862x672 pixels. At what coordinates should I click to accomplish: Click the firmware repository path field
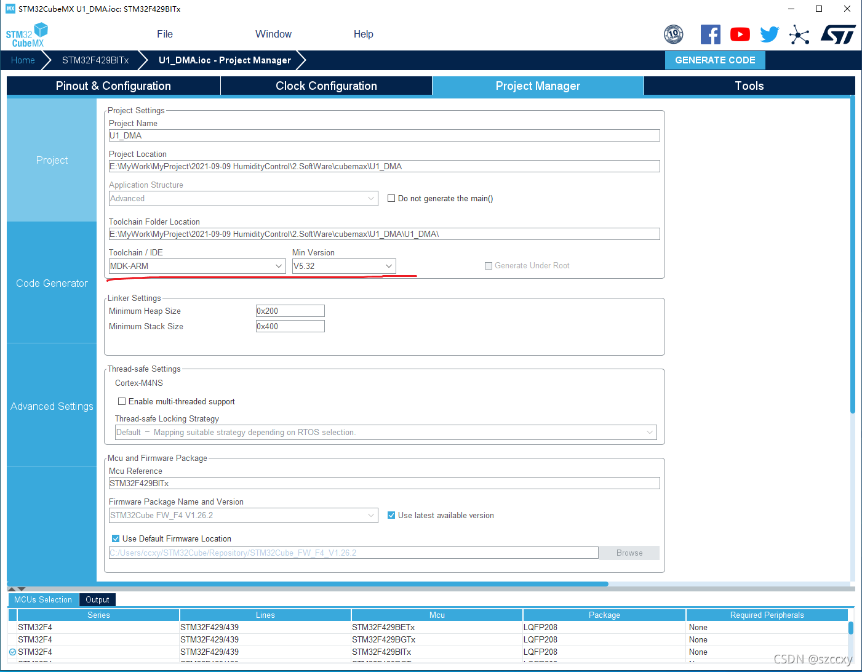[353, 553]
